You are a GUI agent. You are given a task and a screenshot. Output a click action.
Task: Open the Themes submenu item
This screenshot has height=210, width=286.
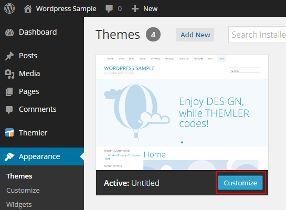pos(19,176)
